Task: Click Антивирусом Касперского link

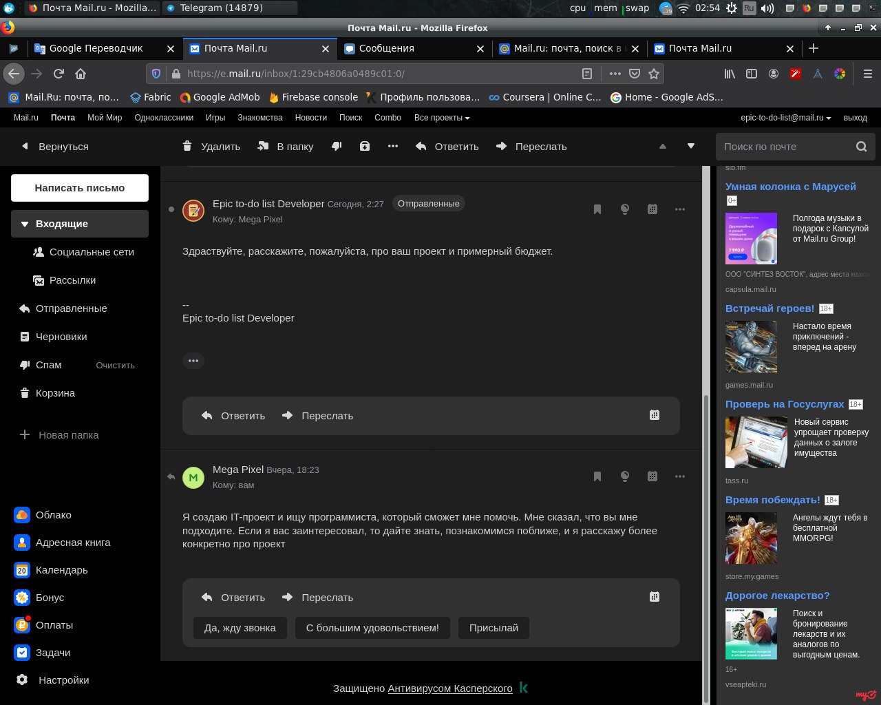Action: (x=450, y=688)
